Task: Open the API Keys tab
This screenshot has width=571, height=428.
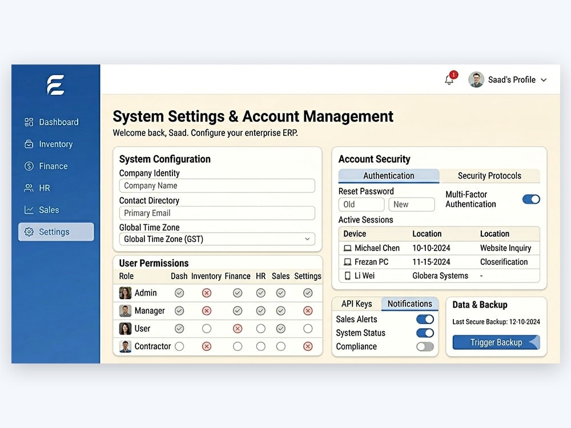Action: coord(356,304)
